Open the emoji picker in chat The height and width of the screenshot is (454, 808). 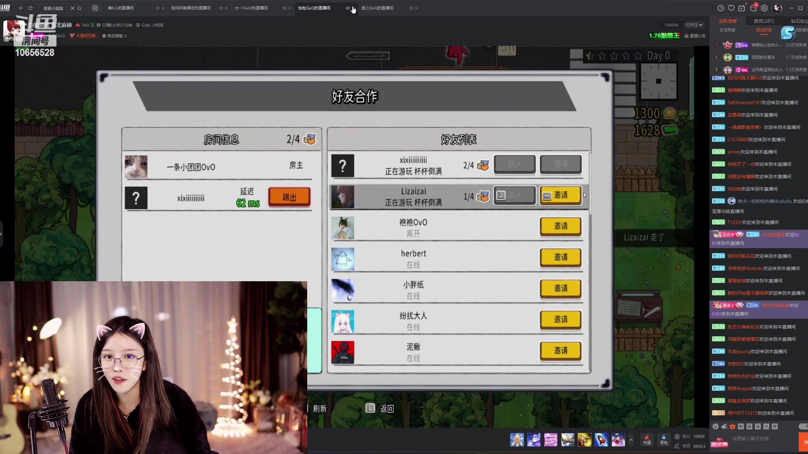[715, 426]
